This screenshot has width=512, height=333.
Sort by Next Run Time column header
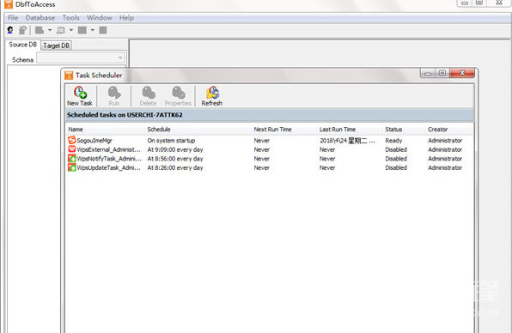pyautogui.click(x=272, y=130)
